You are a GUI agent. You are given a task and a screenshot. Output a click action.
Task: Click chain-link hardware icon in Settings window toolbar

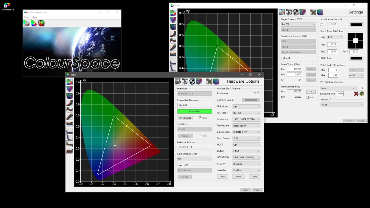pyautogui.click(x=295, y=12)
